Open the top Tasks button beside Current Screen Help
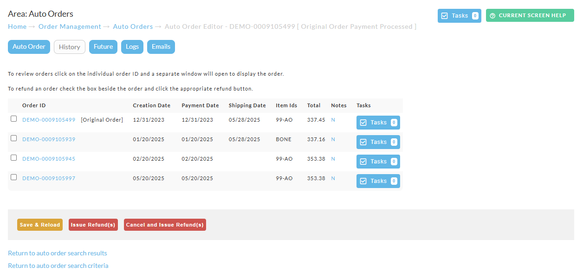Image resolution: width=583 pixels, height=273 pixels. [460, 15]
